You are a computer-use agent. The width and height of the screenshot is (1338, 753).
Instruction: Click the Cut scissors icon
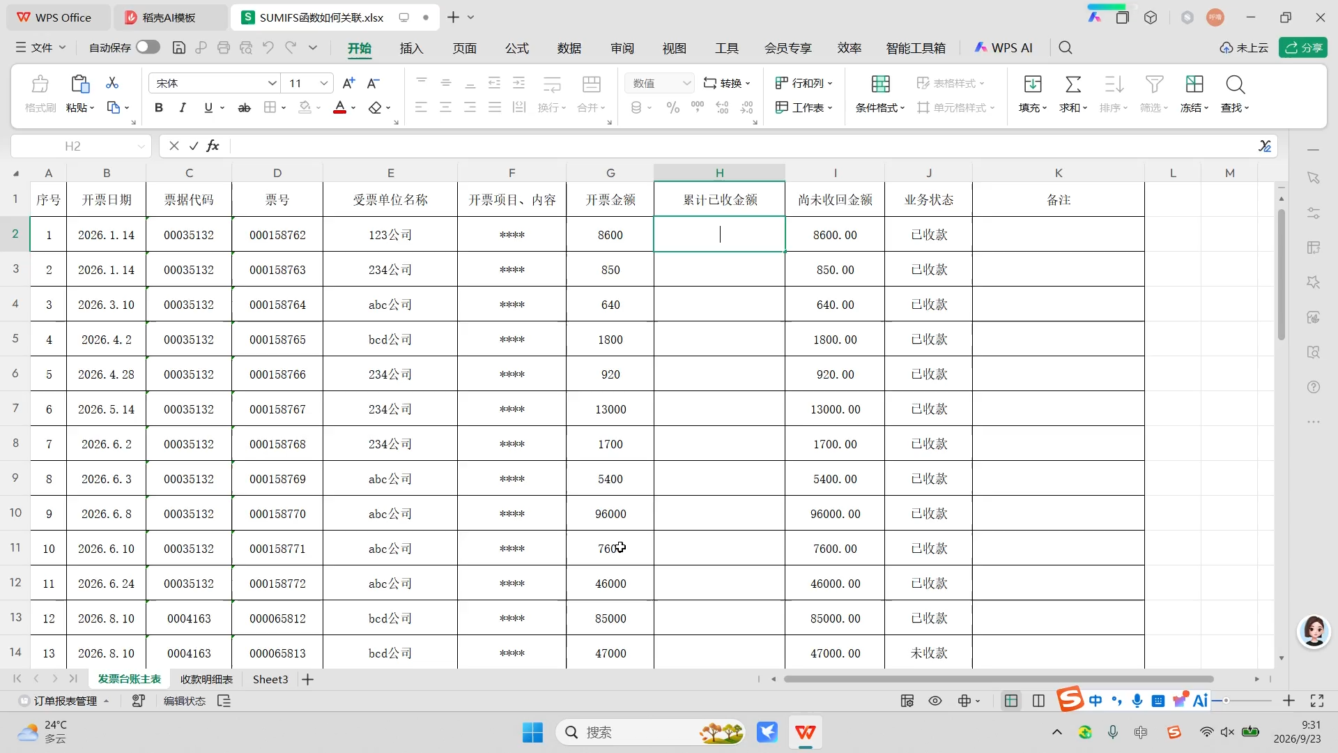click(x=112, y=83)
